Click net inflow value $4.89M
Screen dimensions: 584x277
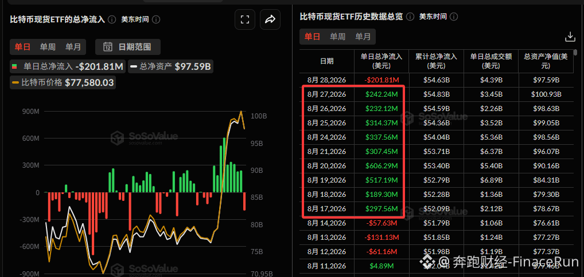[x=381, y=266]
